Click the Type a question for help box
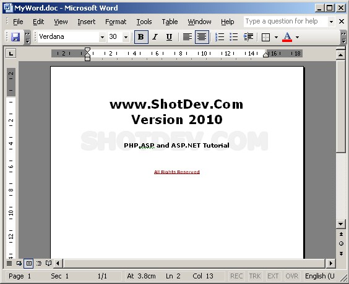 (x=286, y=22)
